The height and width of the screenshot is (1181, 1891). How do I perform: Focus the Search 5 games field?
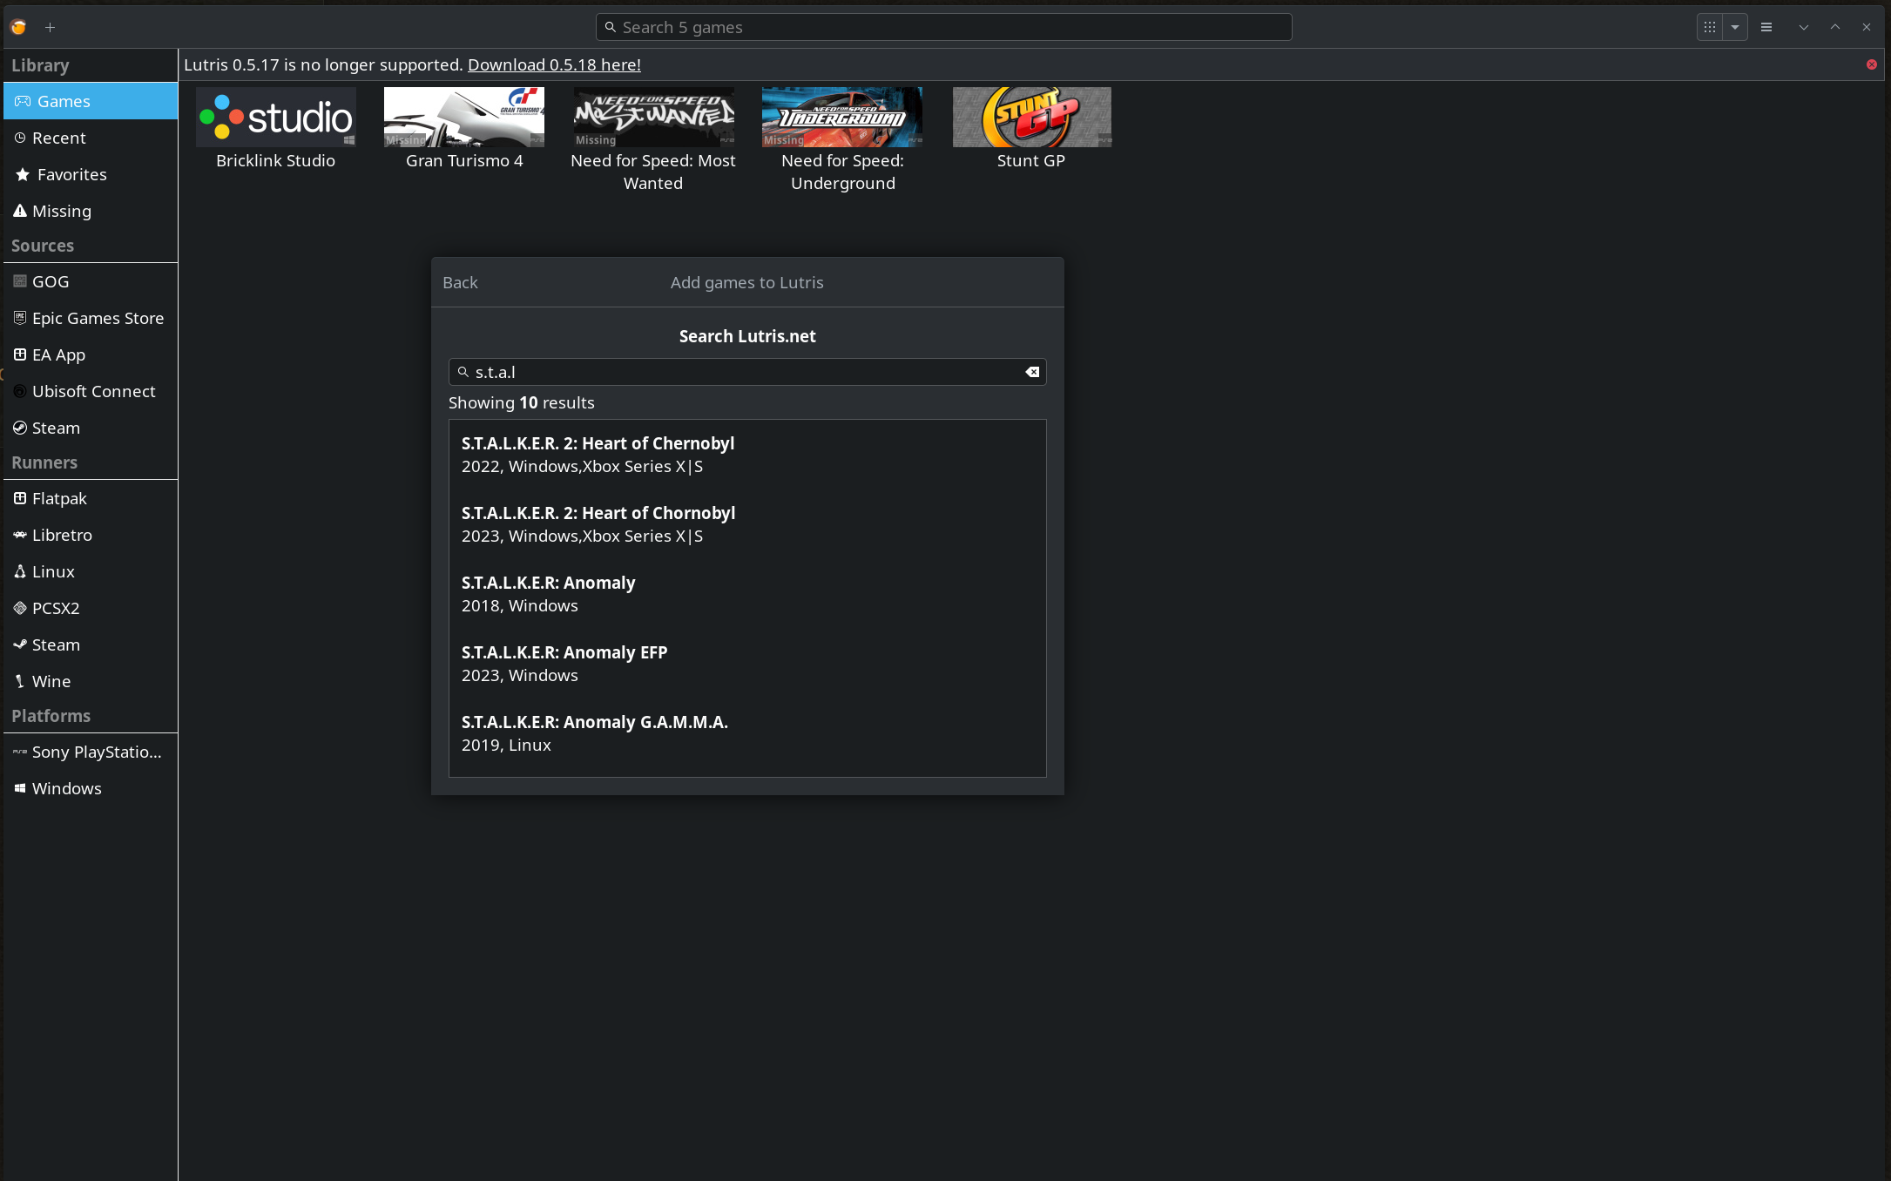[943, 27]
